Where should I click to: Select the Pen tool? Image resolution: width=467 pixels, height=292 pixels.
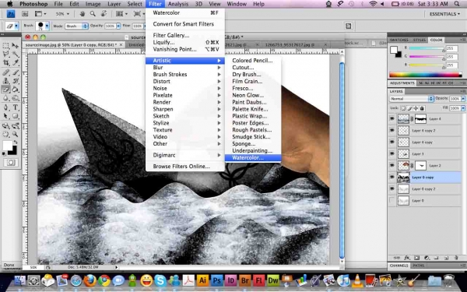pos(5,107)
